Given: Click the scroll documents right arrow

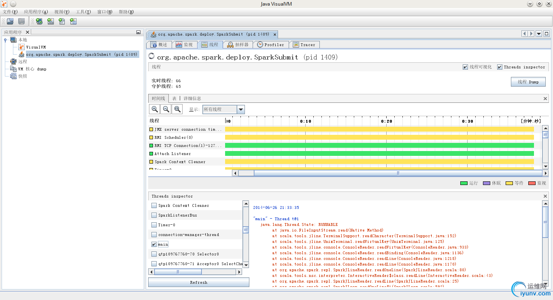Looking at the screenshot, I should click(x=531, y=34).
